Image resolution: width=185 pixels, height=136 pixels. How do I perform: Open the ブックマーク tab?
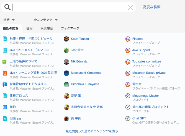pos(70,28)
